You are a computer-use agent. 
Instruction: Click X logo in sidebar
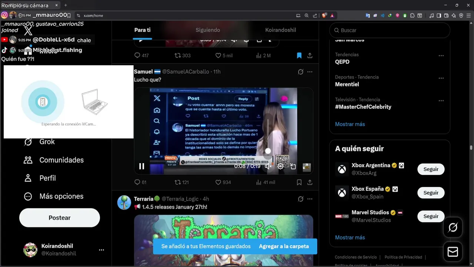28,31
